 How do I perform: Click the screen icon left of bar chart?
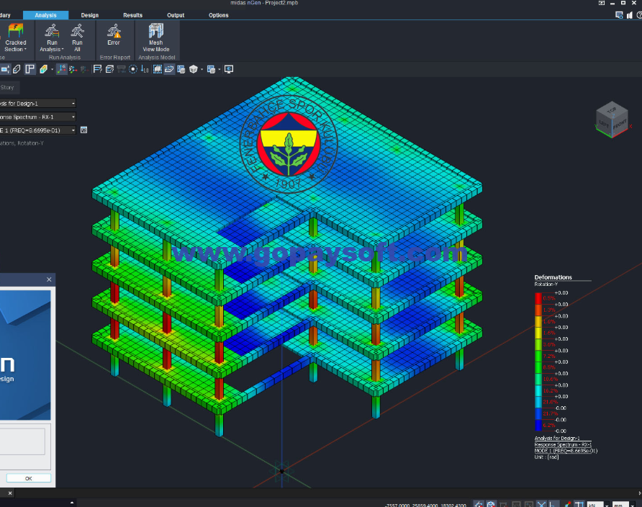click(619, 15)
